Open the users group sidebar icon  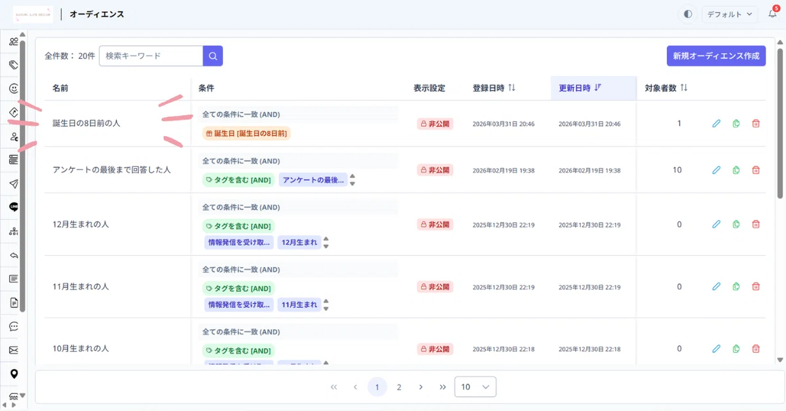[x=14, y=41]
